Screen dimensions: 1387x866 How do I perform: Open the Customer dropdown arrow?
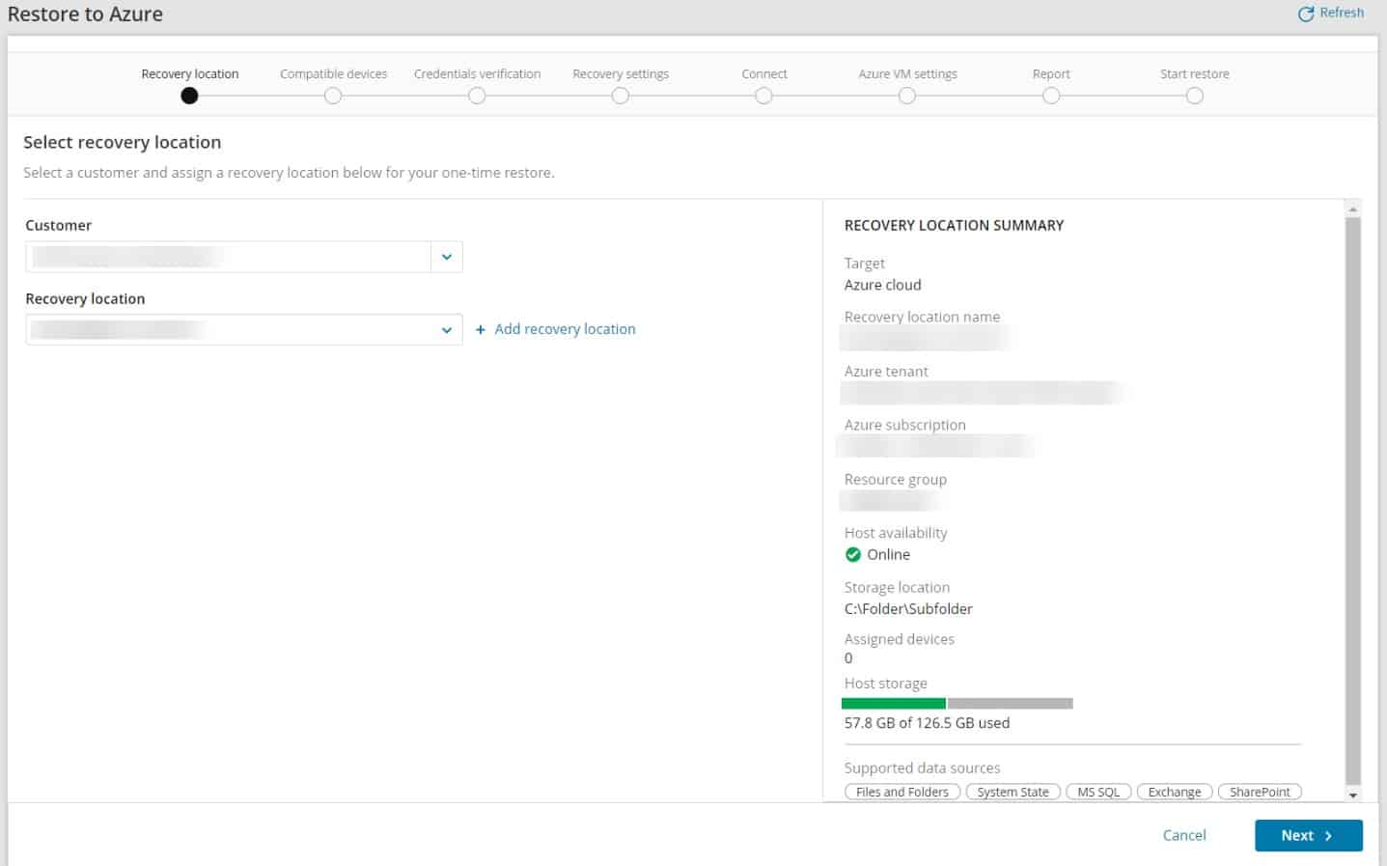pyautogui.click(x=447, y=257)
